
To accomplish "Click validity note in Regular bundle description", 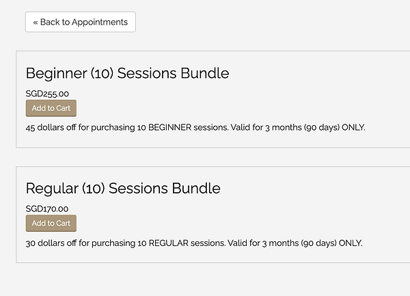I will pyautogui.click(x=295, y=243).
